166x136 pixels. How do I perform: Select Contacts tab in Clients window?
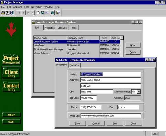[74, 65]
